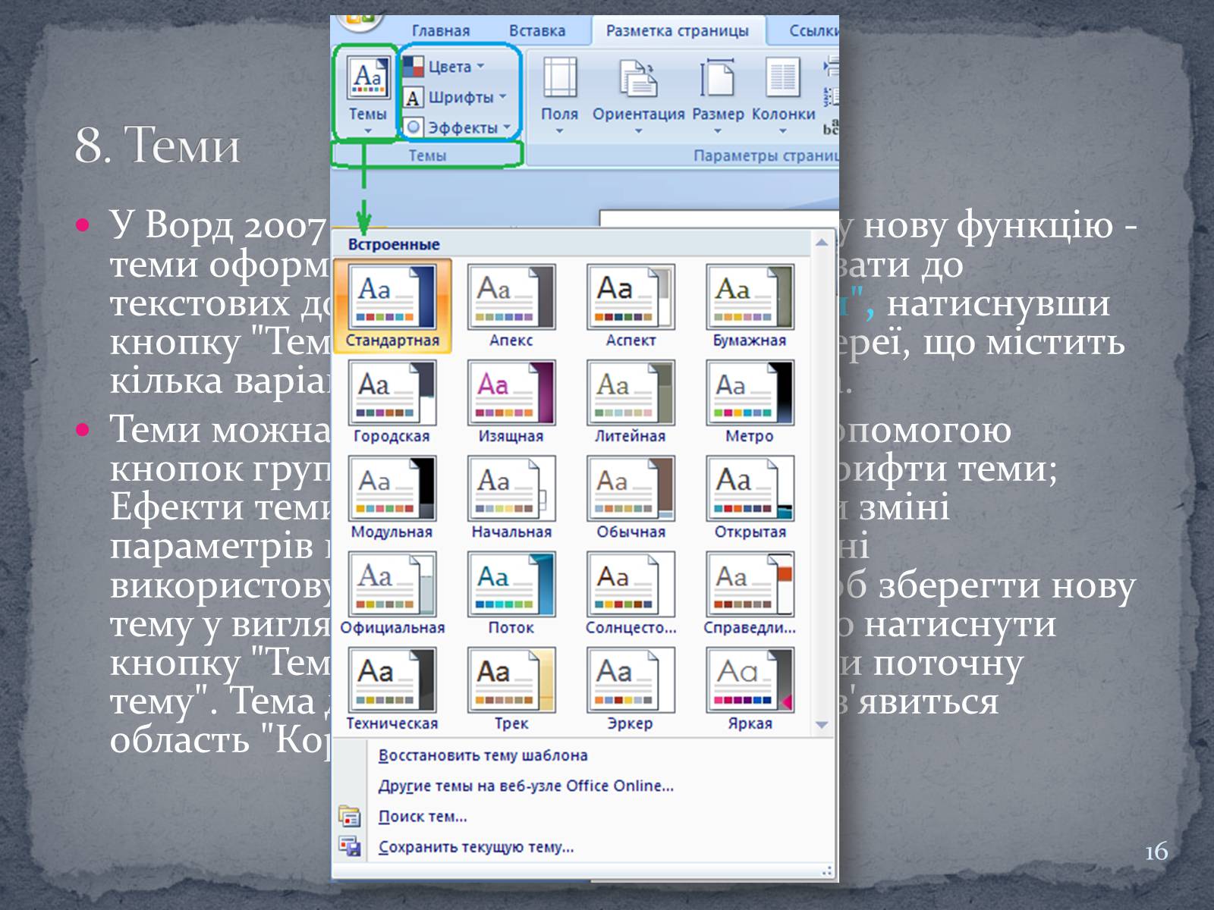Switch to the Главная tab
Viewport: 1214px width, 910px height.
[x=441, y=31]
